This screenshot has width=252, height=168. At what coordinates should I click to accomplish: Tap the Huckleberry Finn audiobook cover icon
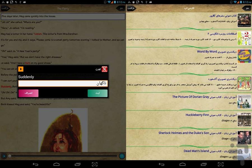pyautogui.click(x=244, y=120)
